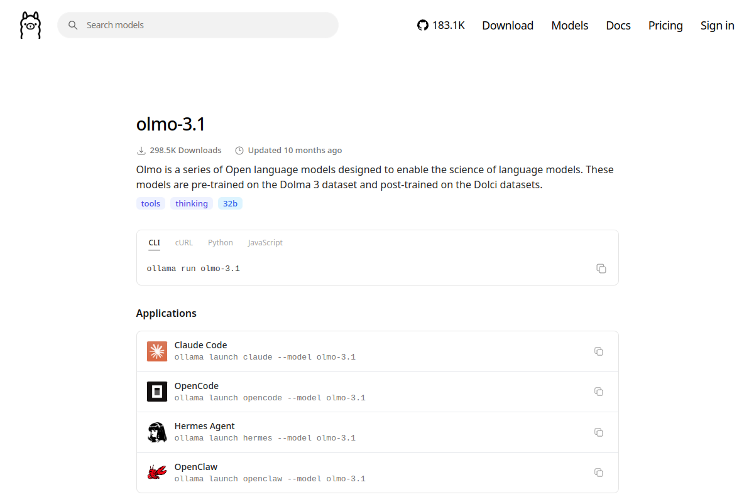Switch to the Python tab
Viewport: 754px width, 502px height.
click(221, 243)
